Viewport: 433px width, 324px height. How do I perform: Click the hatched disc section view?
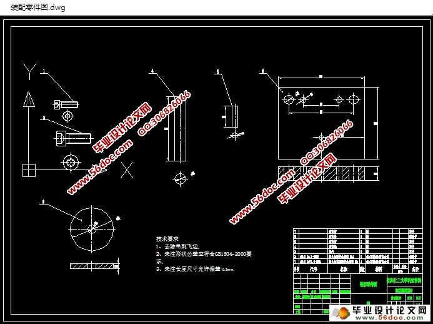(94, 266)
